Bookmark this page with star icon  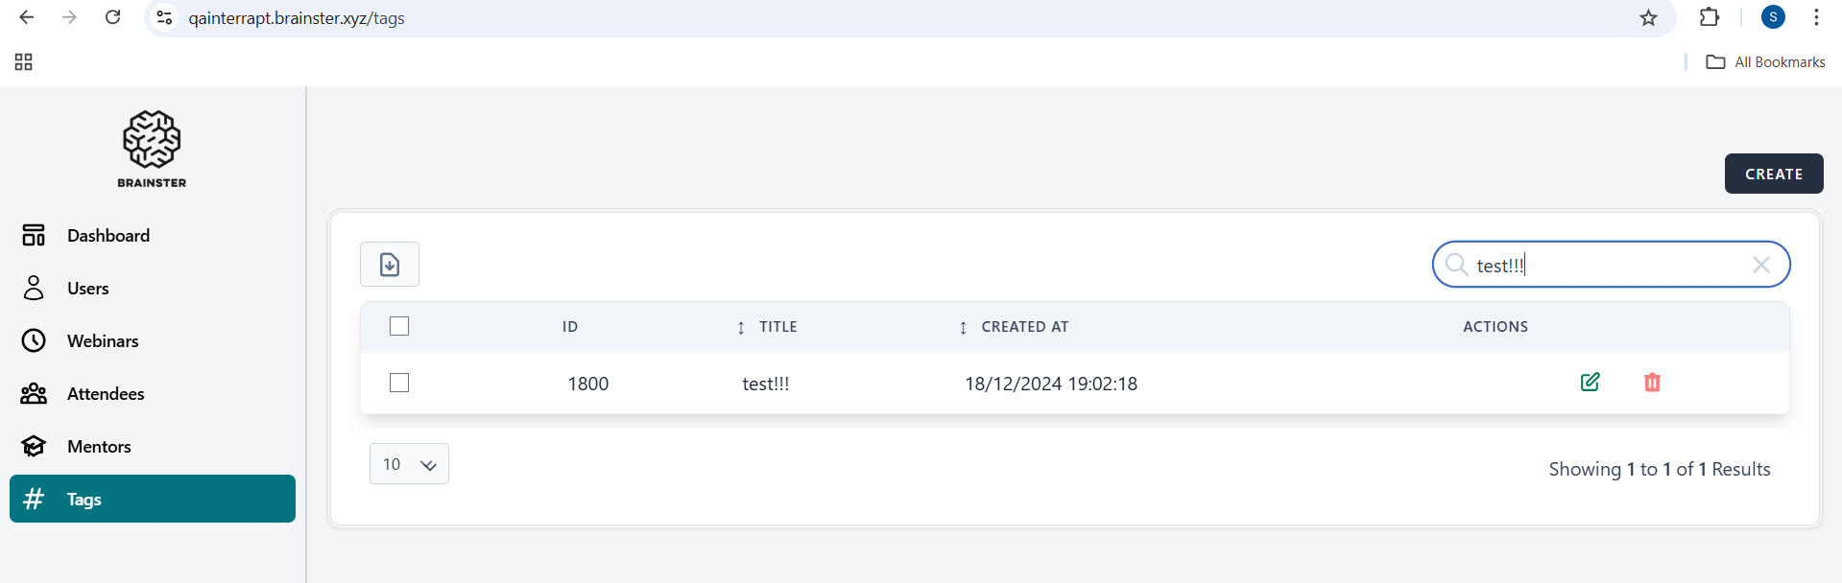pos(1648,18)
